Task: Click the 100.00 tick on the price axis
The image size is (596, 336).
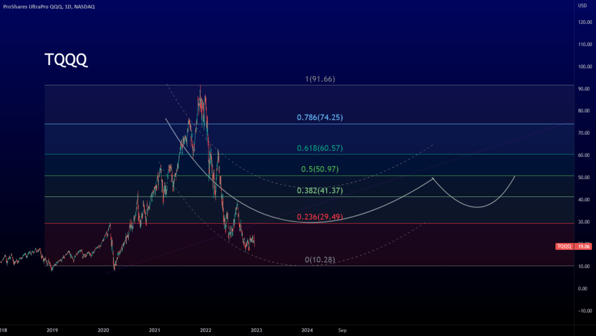Action: pos(584,66)
